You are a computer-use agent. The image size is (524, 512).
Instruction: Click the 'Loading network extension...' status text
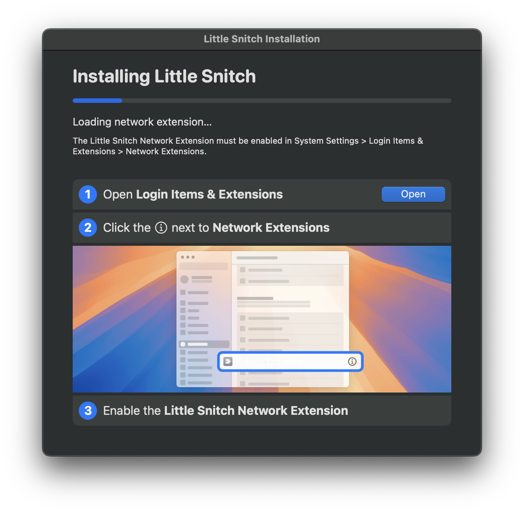coord(142,122)
